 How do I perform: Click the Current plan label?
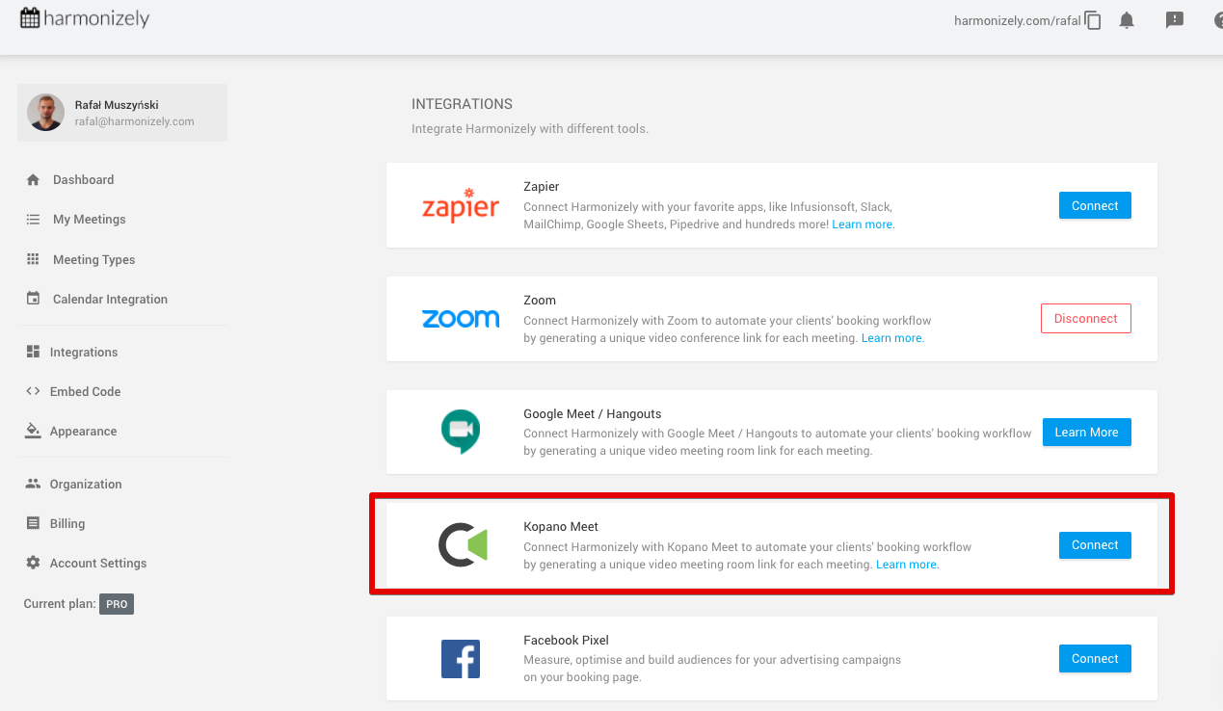[x=60, y=604]
